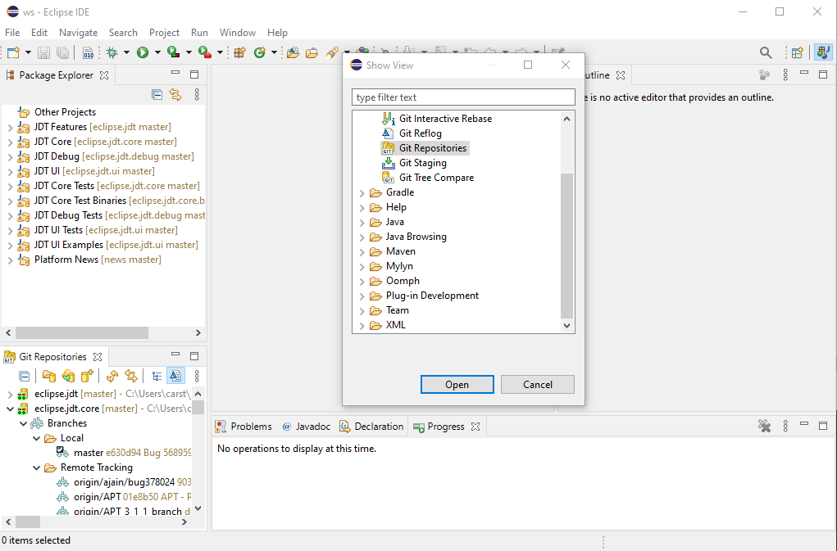Click the Clone a Git Repository icon
Image resolution: width=837 pixels, height=551 pixels.
(x=68, y=377)
